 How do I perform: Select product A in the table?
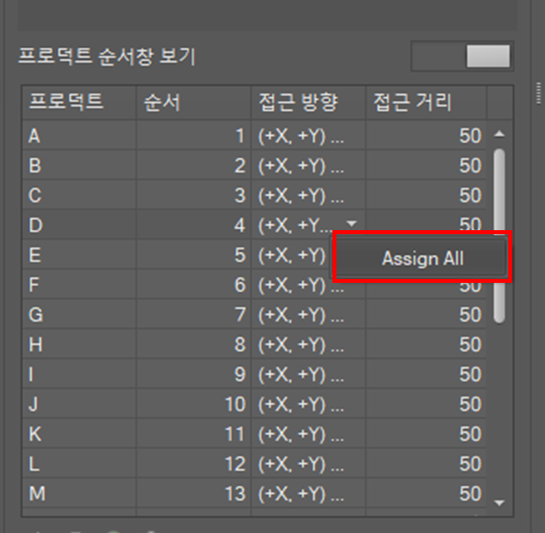(78, 136)
